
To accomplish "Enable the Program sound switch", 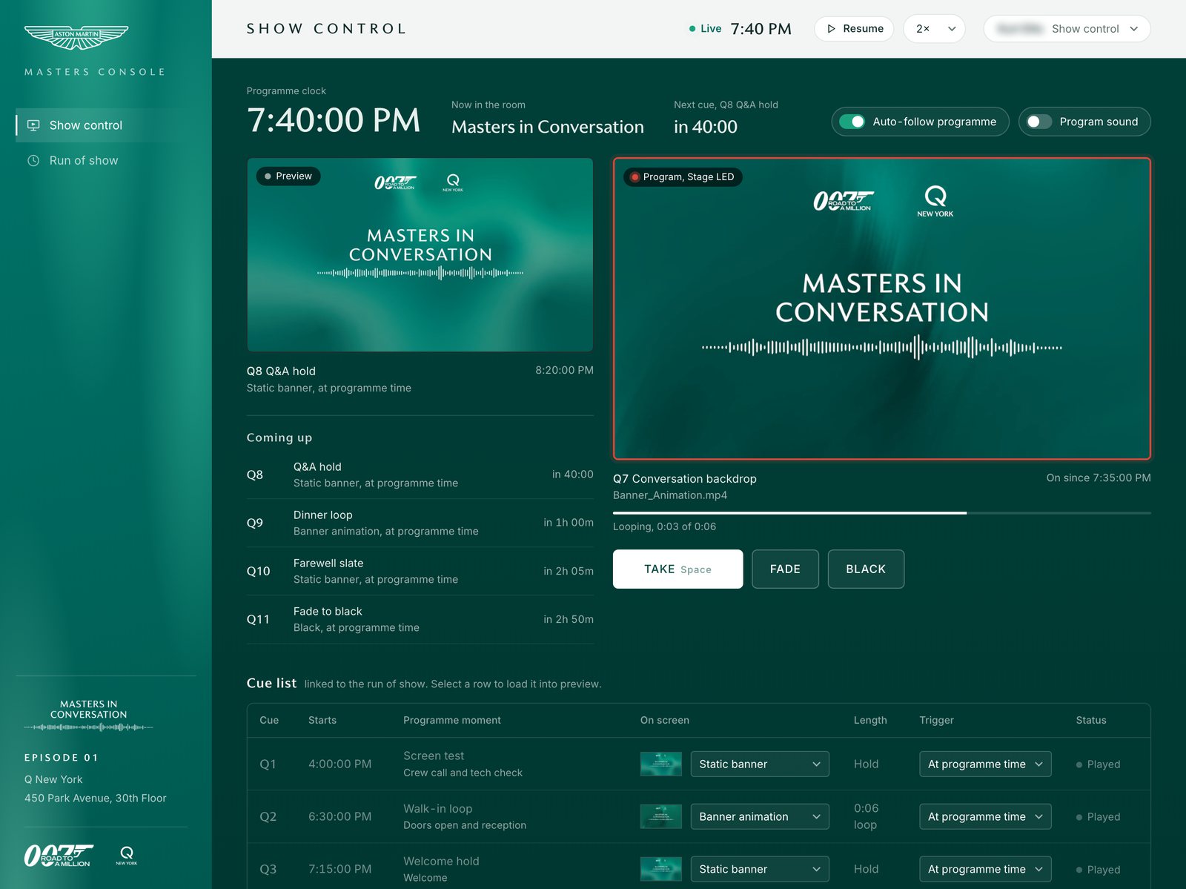I will point(1038,122).
